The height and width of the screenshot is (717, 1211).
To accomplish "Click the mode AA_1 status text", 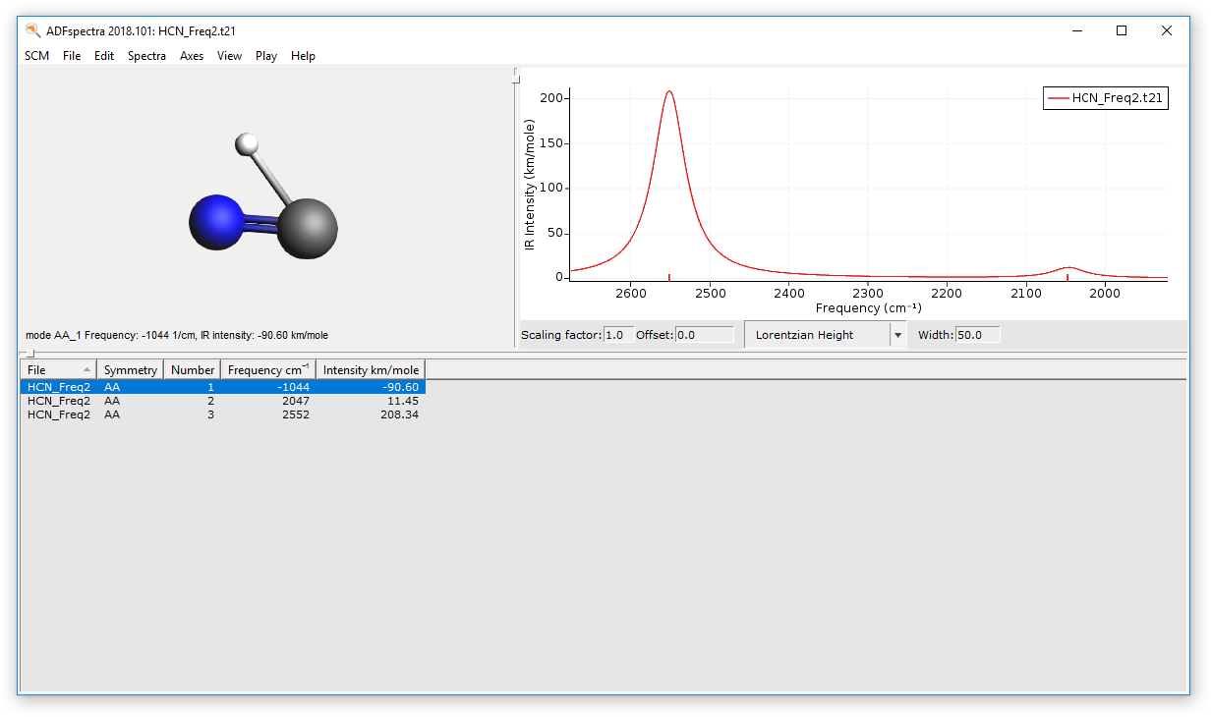I will [177, 335].
